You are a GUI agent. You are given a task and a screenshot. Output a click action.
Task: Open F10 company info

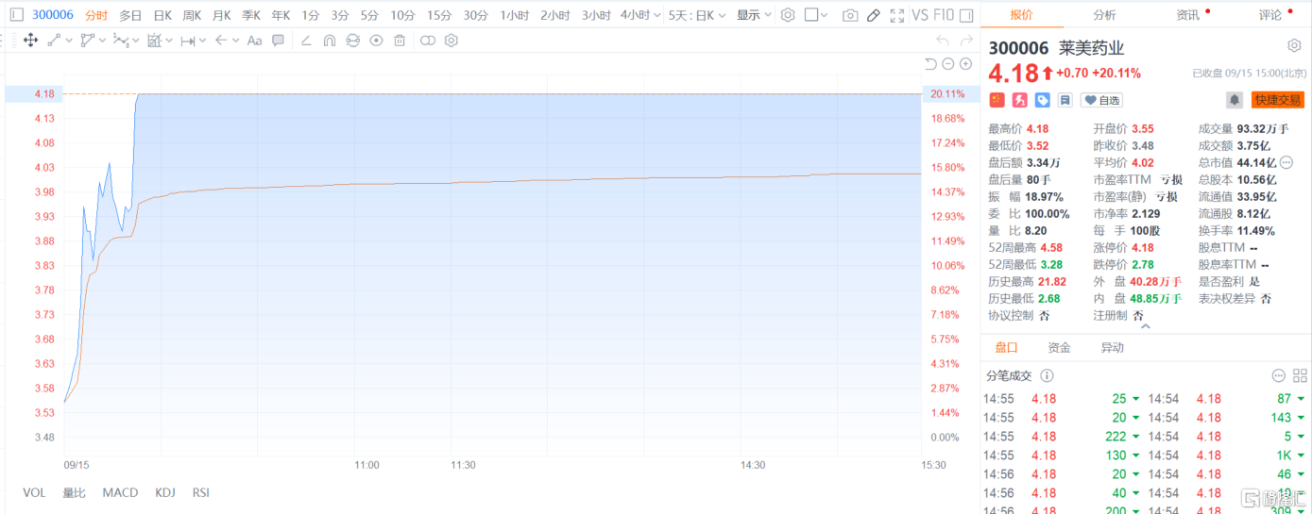pos(944,15)
